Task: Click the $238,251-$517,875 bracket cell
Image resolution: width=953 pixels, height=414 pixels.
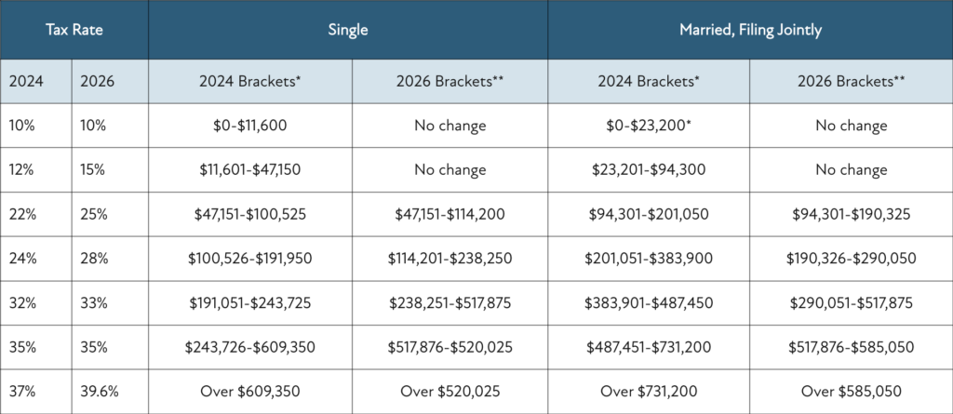Action: point(450,303)
